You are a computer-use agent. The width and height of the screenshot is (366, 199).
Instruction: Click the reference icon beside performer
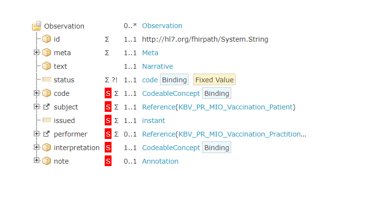click(47, 134)
